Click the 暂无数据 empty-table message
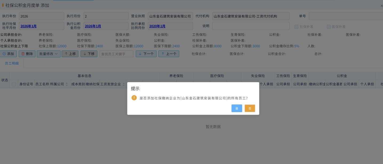This screenshot has width=383, height=164. tap(213, 127)
